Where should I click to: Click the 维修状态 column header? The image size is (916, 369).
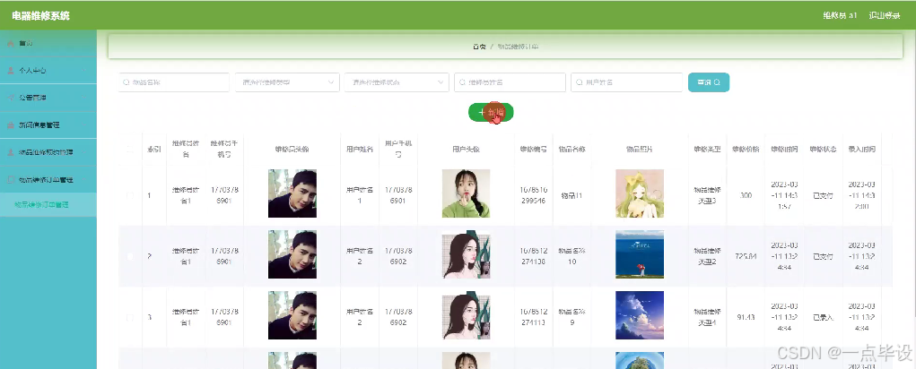point(823,150)
